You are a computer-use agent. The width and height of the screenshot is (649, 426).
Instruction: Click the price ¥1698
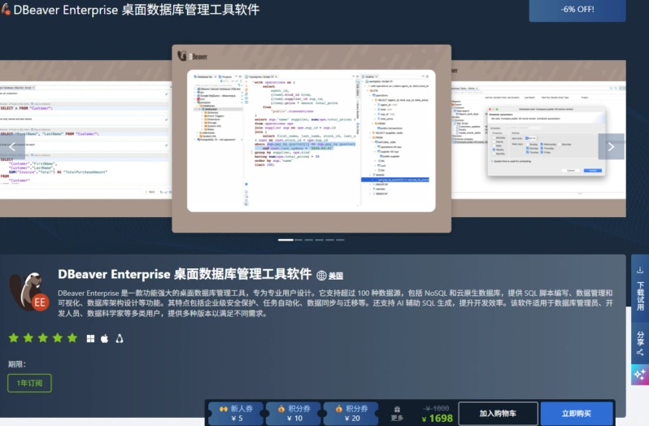pyautogui.click(x=438, y=419)
